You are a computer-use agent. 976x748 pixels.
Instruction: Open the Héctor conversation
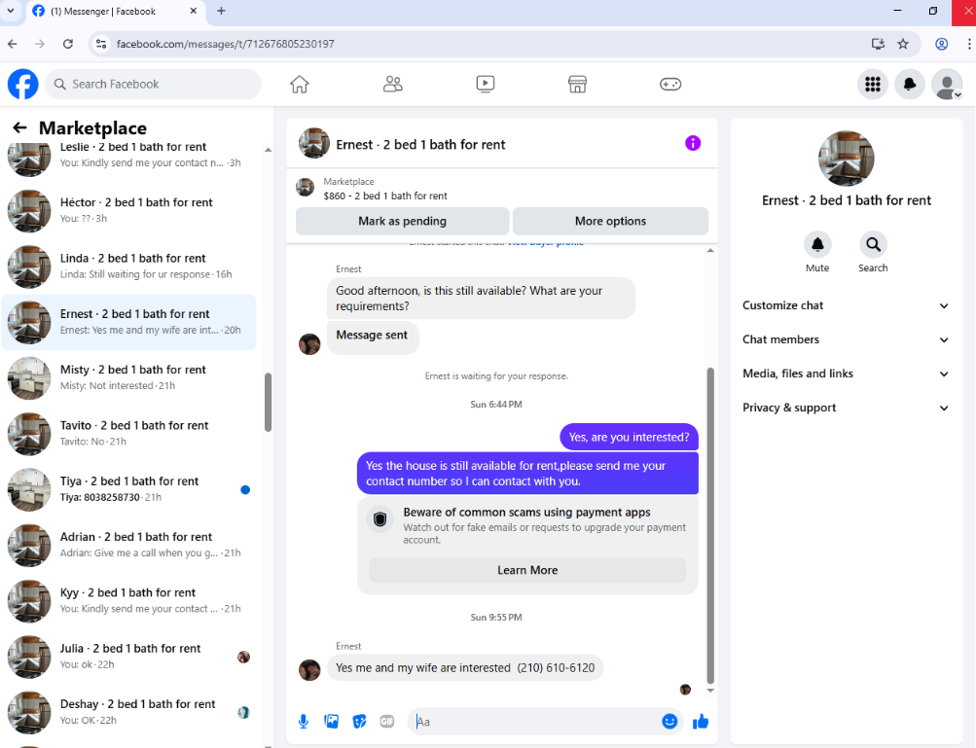click(128, 210)
